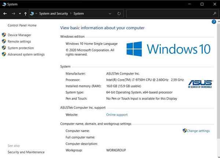Screen dimensions: 220x158
Task: Click shield icon beside System protection
Action: click(x=4, y=48)
